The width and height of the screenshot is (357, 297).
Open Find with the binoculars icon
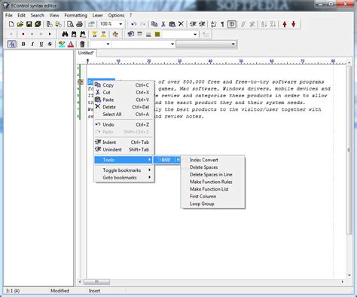[x=65, y=34]
